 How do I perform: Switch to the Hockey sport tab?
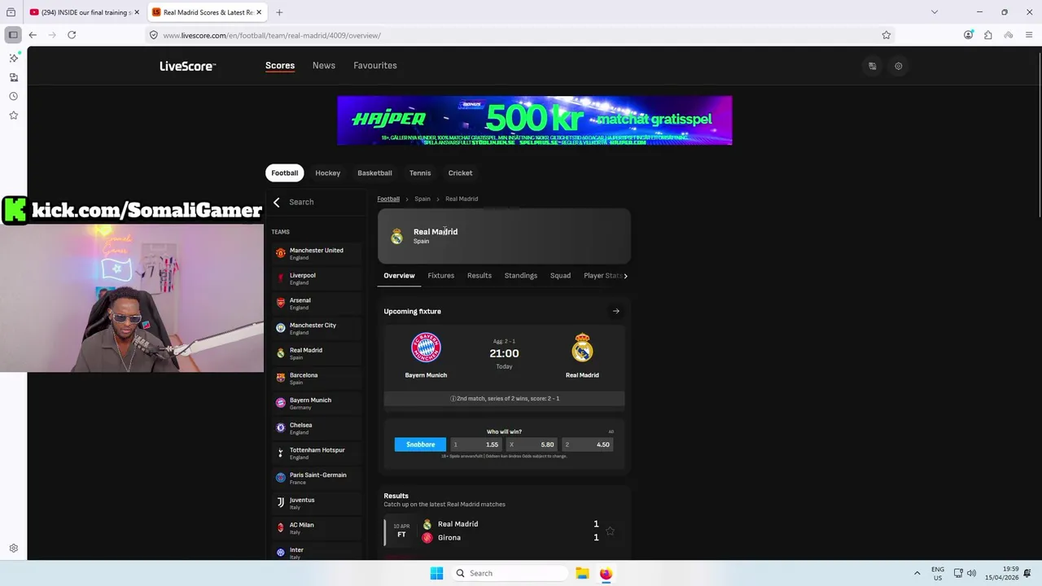tap(328, 173)
